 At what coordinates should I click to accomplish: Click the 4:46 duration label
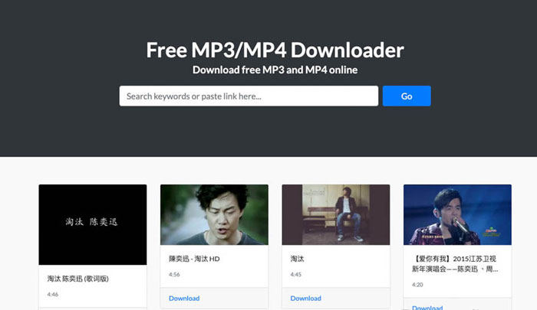pos(53,294)
